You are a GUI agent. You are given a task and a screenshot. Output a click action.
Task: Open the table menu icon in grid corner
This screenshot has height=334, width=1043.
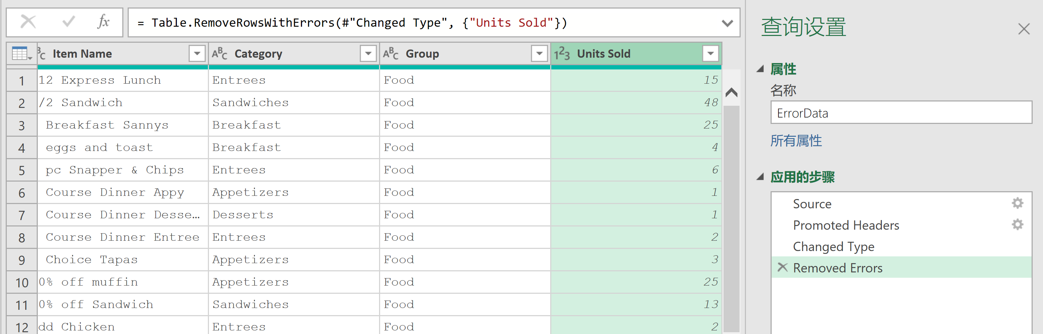point(21,54)
